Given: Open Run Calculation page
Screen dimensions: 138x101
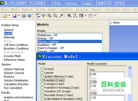Looking at the screenshot, I should 13,88.
